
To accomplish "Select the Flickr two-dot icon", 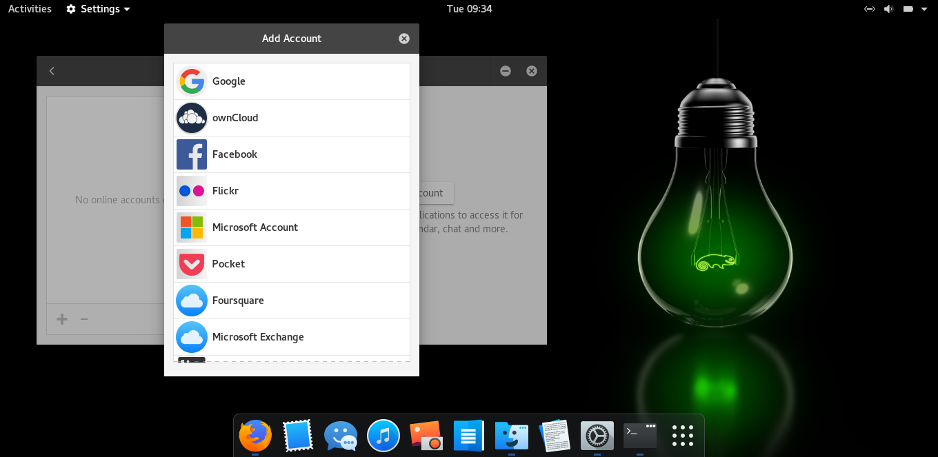I will click(x=192, y=191).
